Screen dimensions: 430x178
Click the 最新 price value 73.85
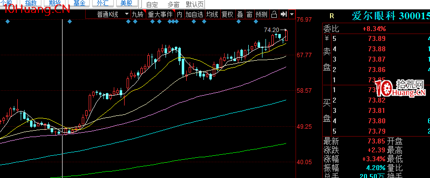[x=377, y=142]
